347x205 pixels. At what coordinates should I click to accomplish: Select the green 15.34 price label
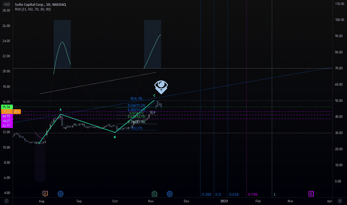point(6,107)
